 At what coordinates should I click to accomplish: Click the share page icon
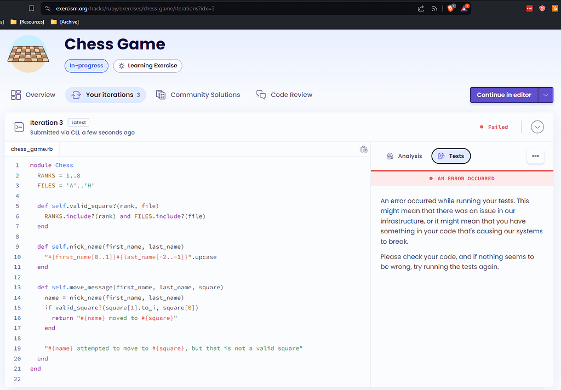(421, 8)
